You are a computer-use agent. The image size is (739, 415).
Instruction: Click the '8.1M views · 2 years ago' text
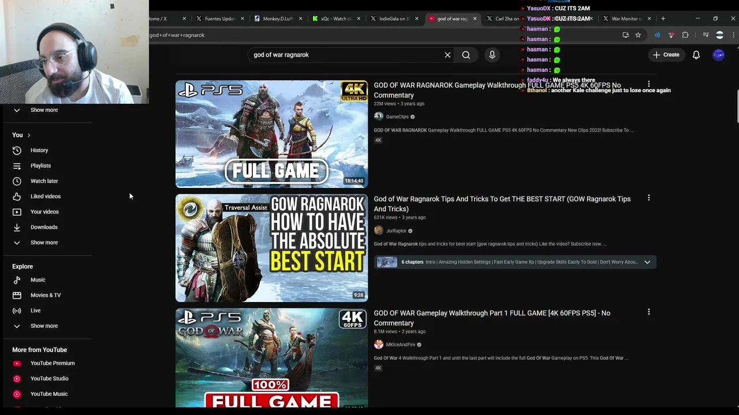(x=400, y=332)
